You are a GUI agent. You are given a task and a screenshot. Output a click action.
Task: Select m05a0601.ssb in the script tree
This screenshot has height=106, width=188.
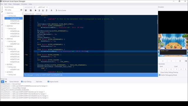click(15, 44)
